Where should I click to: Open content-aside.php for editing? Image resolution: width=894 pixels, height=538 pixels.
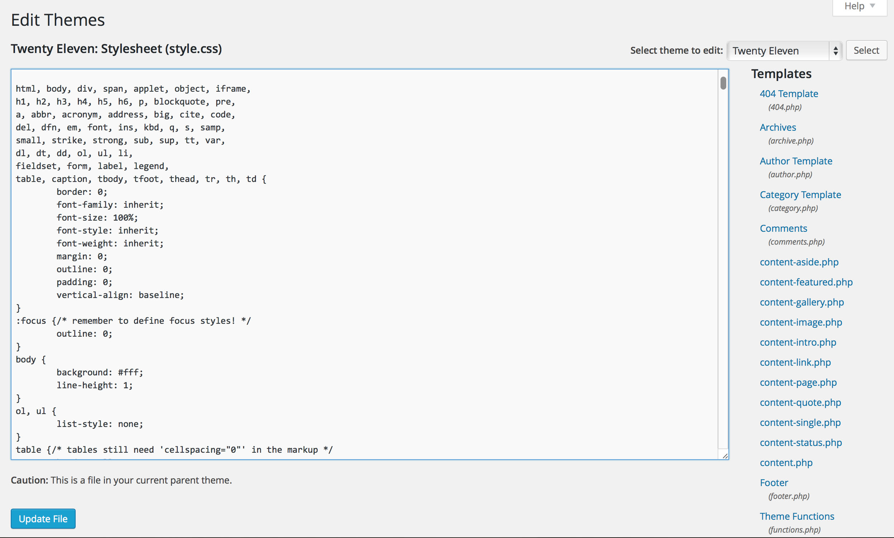click(x=799, y=262)
